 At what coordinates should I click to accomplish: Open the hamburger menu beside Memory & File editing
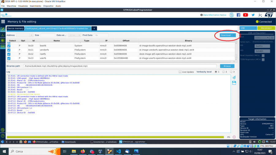3,22
